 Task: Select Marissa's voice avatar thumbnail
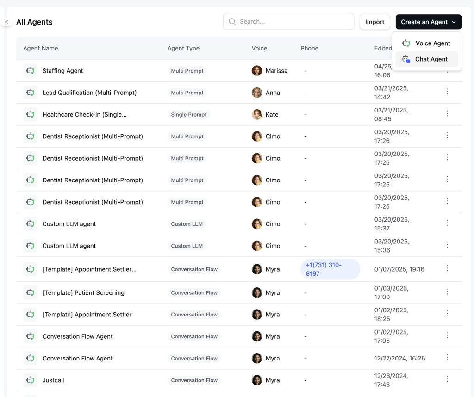(x=257, y=70)
